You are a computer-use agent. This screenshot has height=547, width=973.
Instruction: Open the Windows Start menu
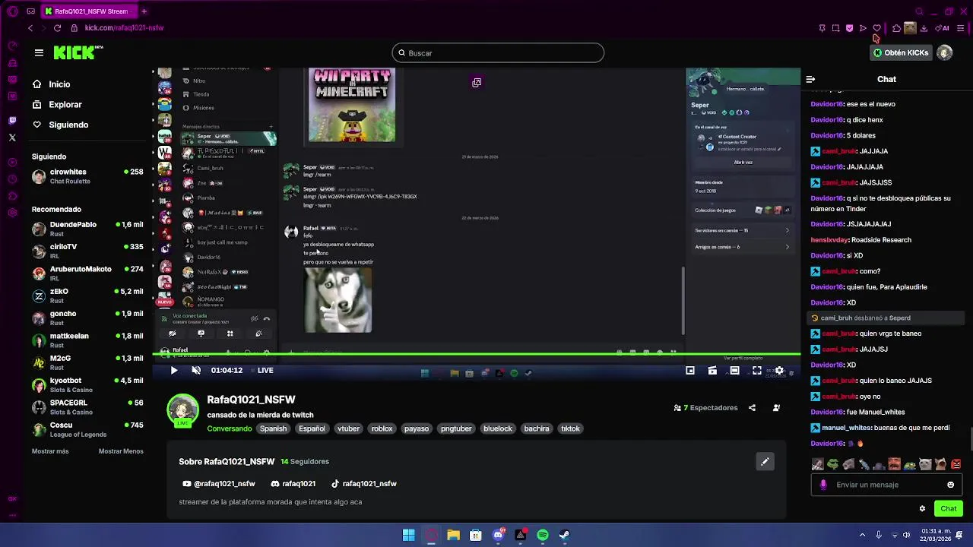(408, 535)
